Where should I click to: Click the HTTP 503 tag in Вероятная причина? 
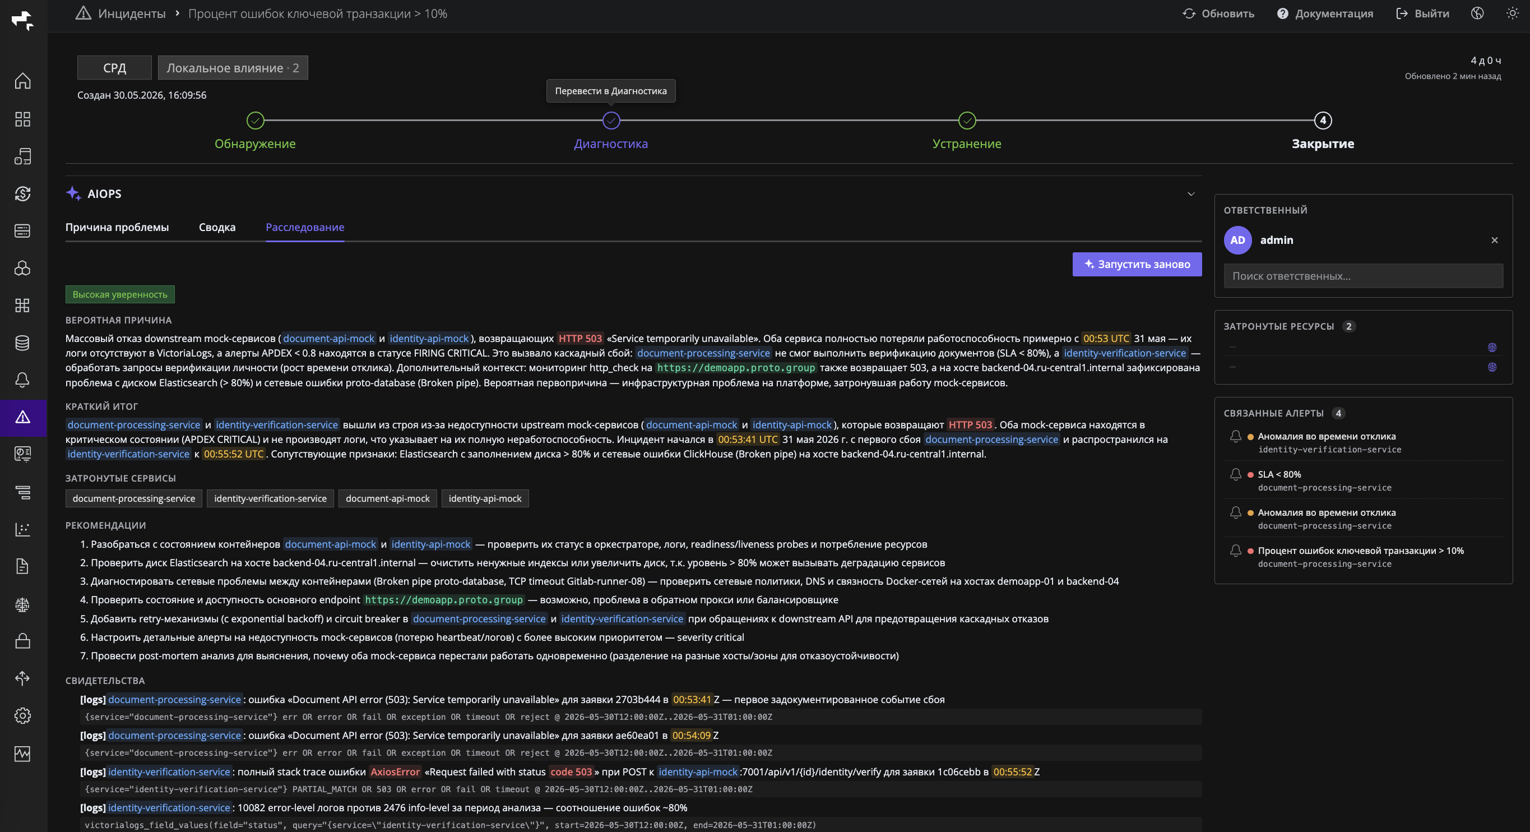(x=580, y=339)
